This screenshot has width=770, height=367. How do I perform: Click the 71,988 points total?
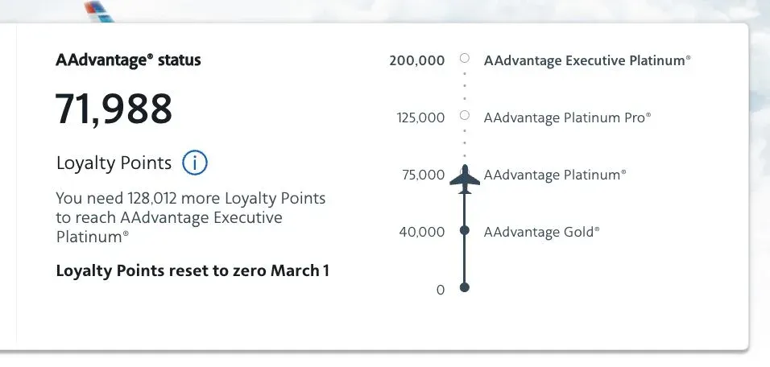[x=114, y=109]
